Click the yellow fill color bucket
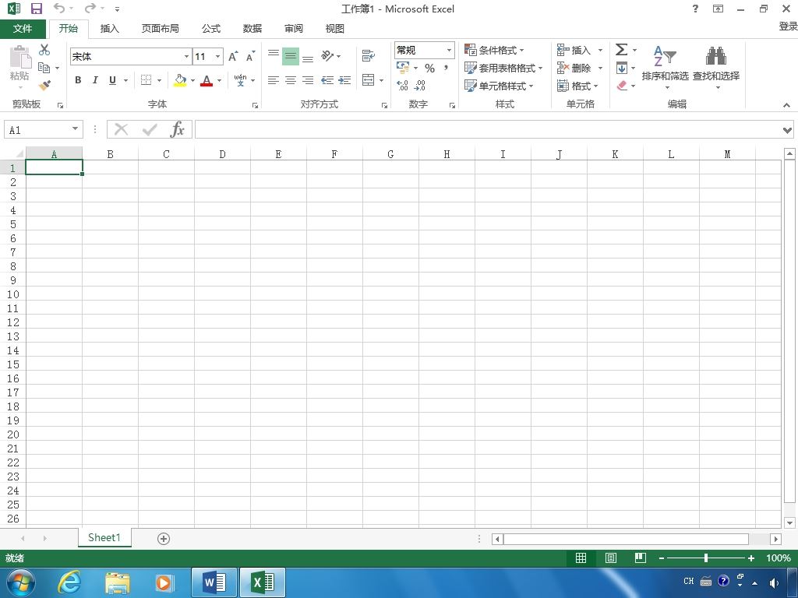 click(180, 80)
